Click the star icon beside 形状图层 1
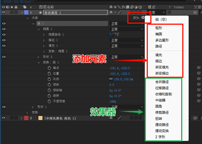Screen dimensions: 202x144 pos(41,13)
